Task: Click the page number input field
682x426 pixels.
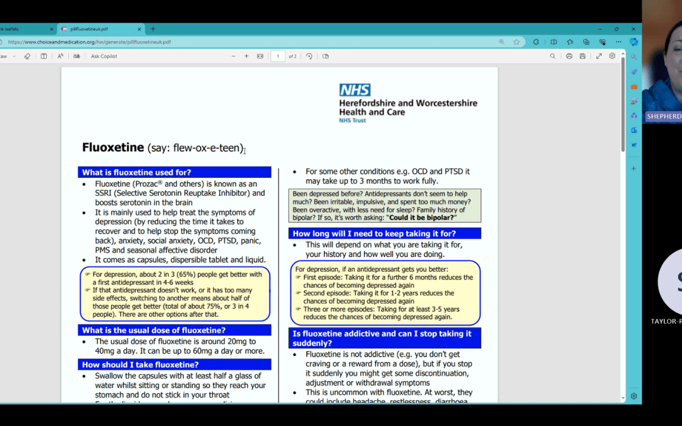Action: 278,56
